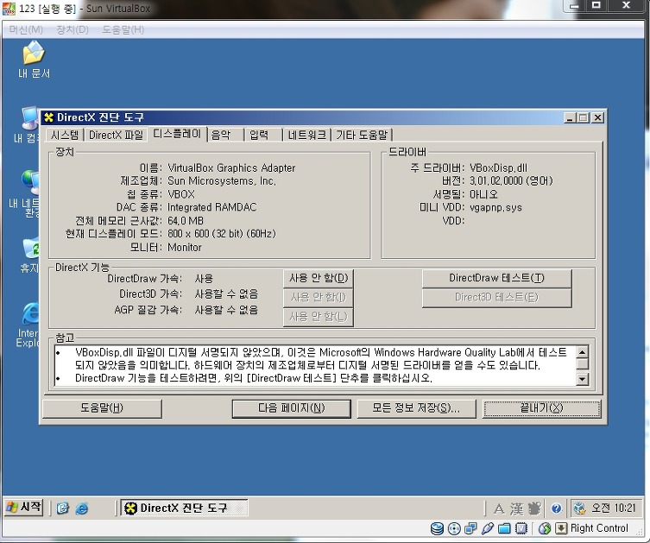Click the VirtualBox network status icon

[x=470, y=528]
